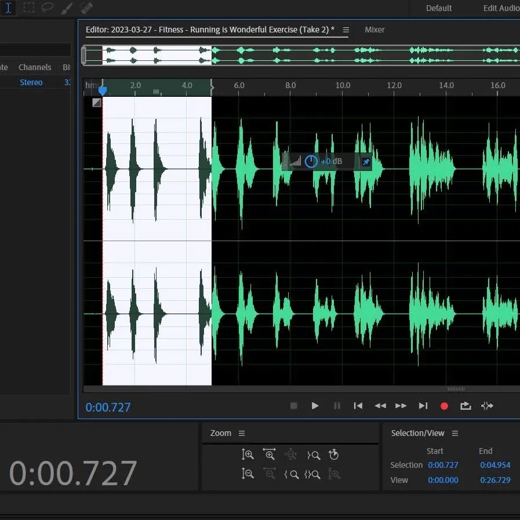Click the horizontal scrollbar grip below the waveform
Image resolution: width=520 pixels, height=520 pixels.
click(456, 389)
